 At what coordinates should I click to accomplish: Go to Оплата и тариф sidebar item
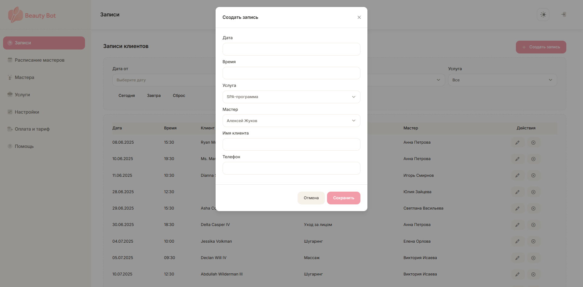pyautogui.click(x=32, y=129)
